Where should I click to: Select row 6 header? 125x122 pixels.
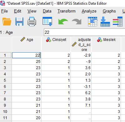point(6,86)
